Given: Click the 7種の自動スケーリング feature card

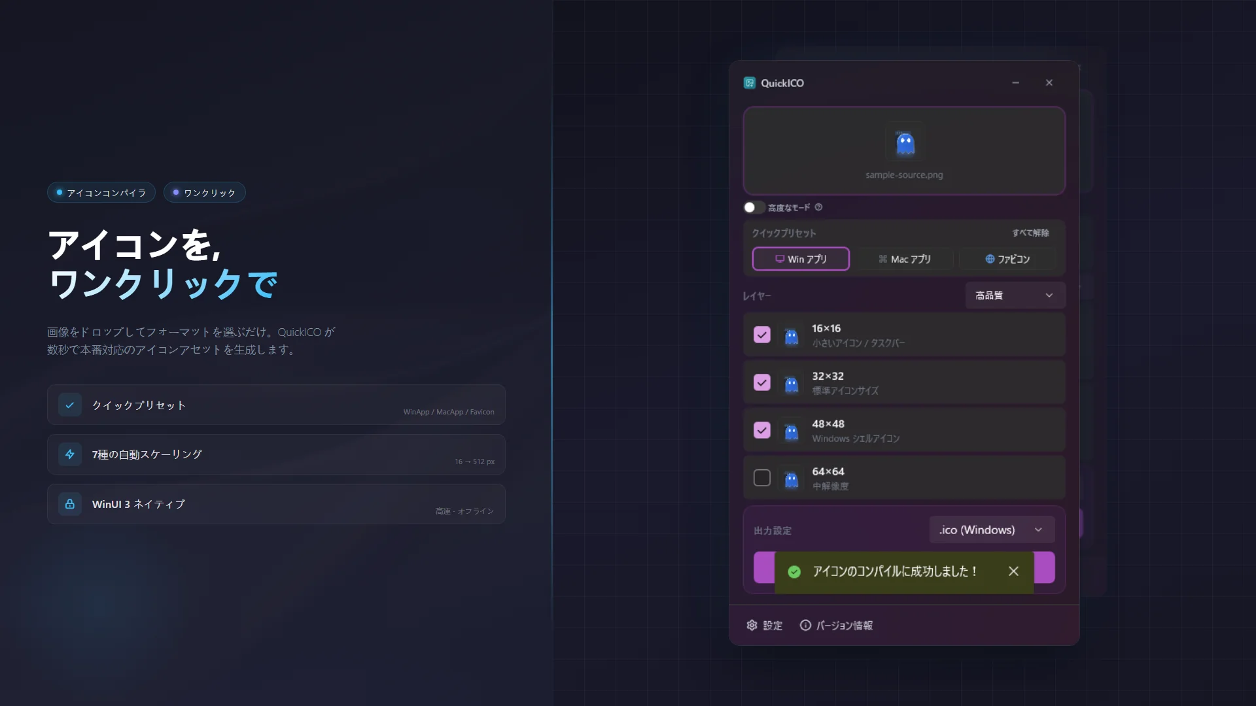Looking at the screenshot, I should tap(276, 454).
